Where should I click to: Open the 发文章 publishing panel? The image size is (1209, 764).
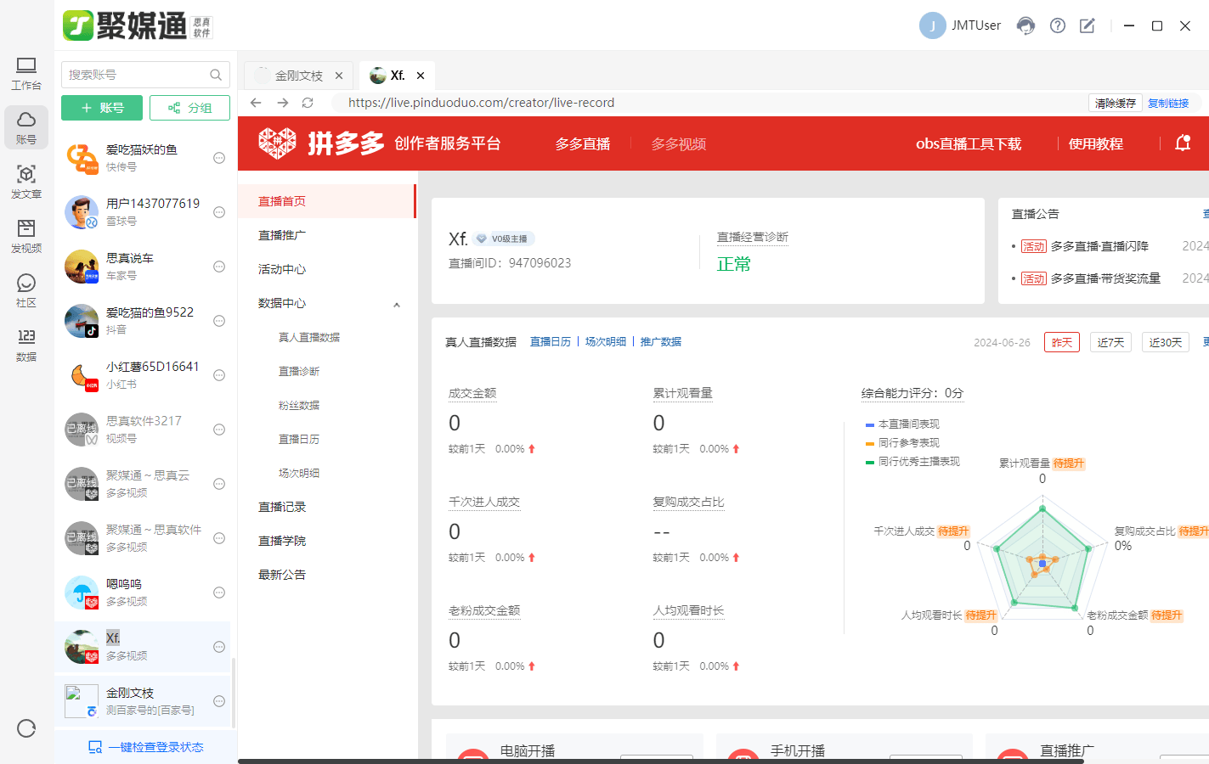pos(25,183)
